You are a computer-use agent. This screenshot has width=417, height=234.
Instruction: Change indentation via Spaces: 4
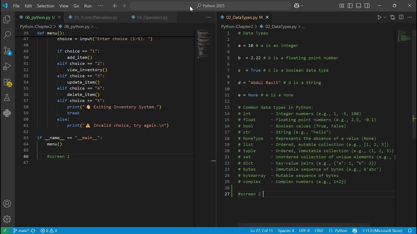click(286, 231)
